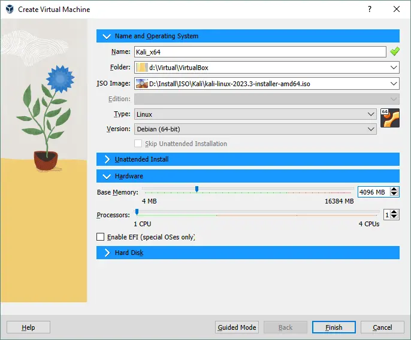Click the green checkmark beside the Name field
Viewport: 411px width, 340px height.
click(x=395, y=51)
